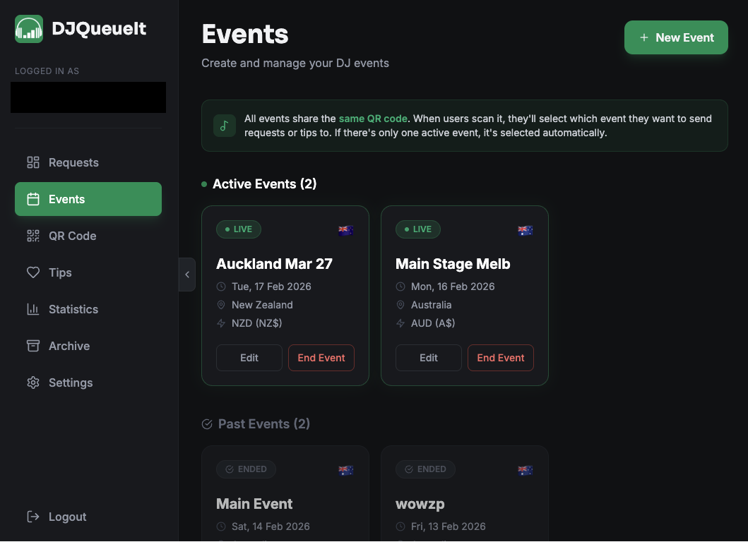Image resolution: width=748 pixels, height=542 pixels.
Task: Open the Statistics page
Action: click(x=73, y=309)
